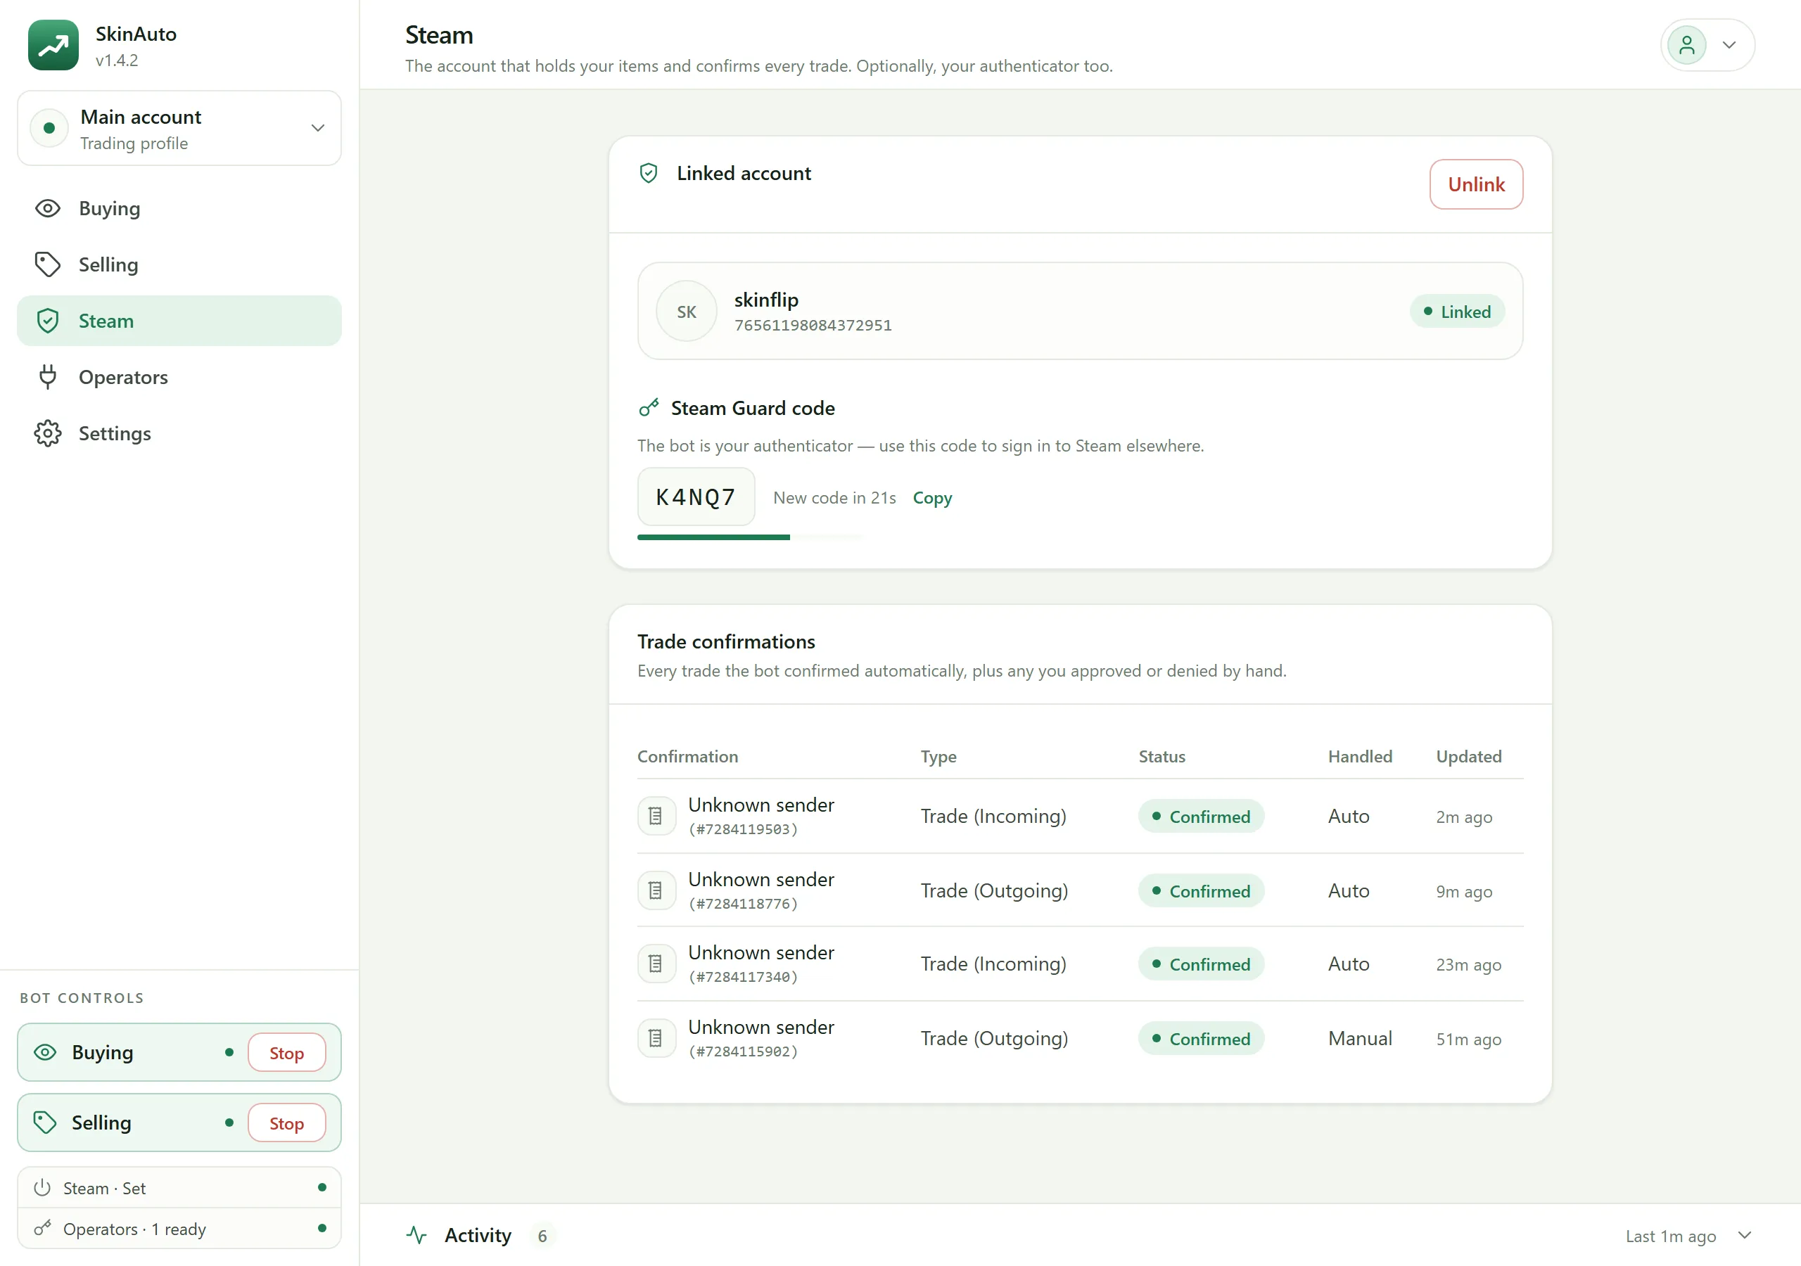Stop the Buying bot

click(286, 1053)
